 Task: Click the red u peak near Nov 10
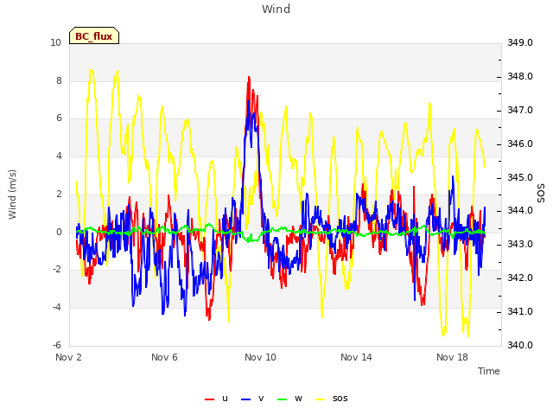[x=249, y=78]
